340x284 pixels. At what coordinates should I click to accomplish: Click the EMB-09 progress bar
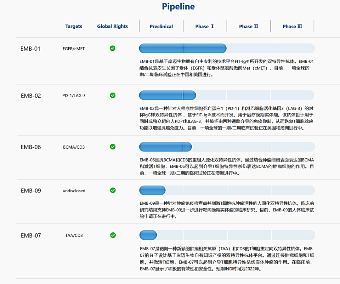227,190
